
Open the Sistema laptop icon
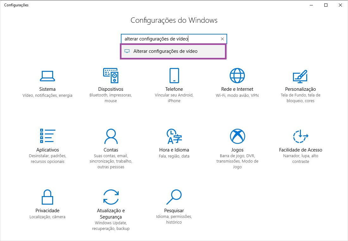click(x=47, y=76)
